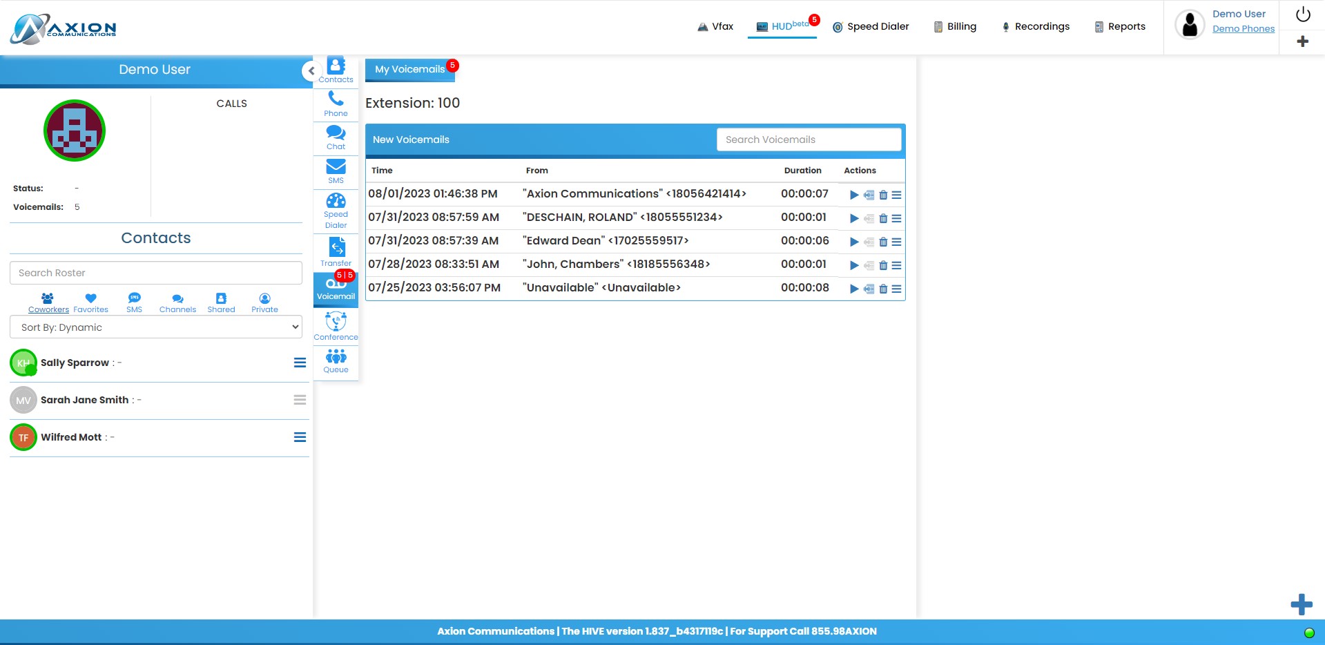Delete the Axion Communications voicemail

(883, 195)
